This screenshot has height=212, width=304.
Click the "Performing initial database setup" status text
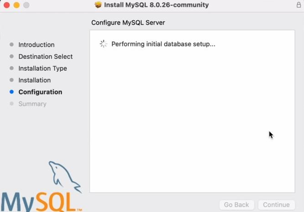[164, 44]
